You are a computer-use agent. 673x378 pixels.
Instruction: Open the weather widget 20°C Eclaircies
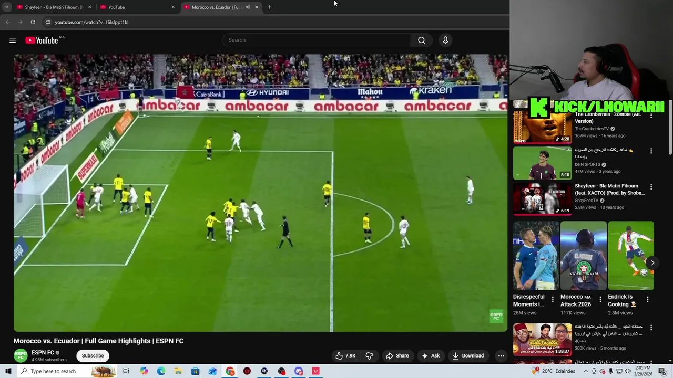point(554,371)
